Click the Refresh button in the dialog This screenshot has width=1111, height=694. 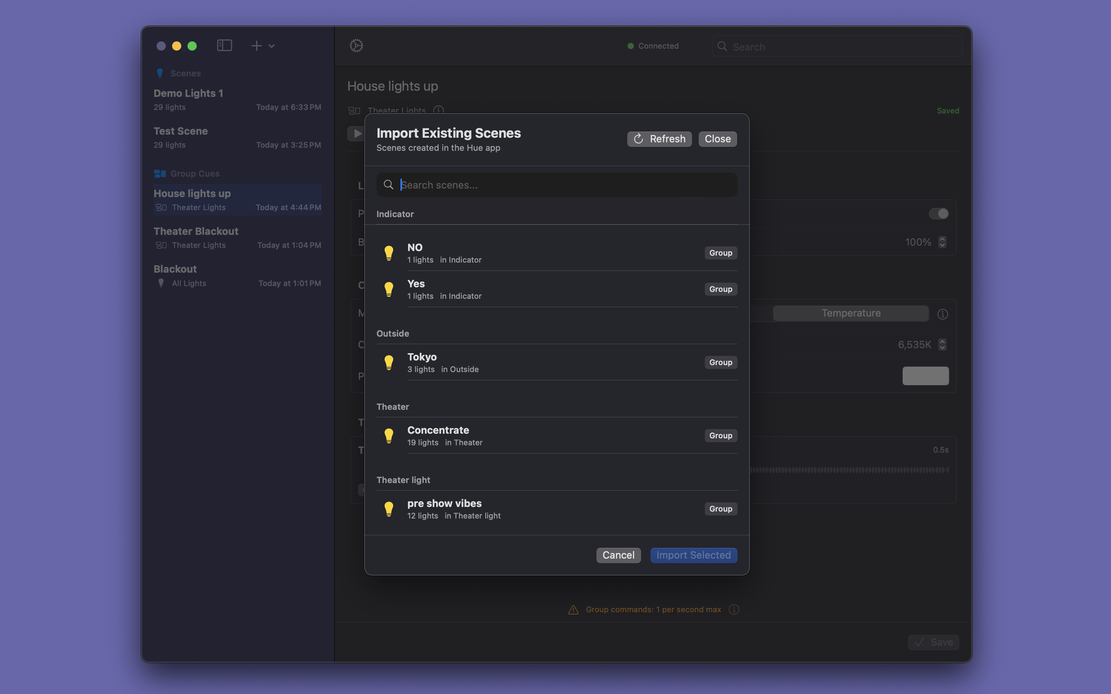[x=659, y=139]
